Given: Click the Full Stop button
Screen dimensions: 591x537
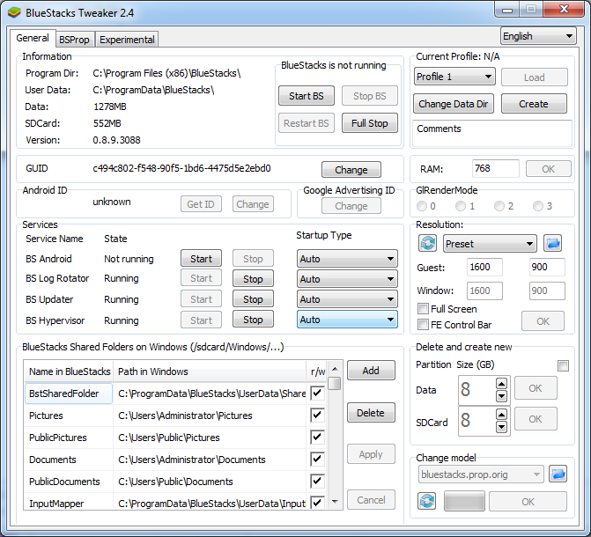Looking at the screenshot, I should coord(370,123).
